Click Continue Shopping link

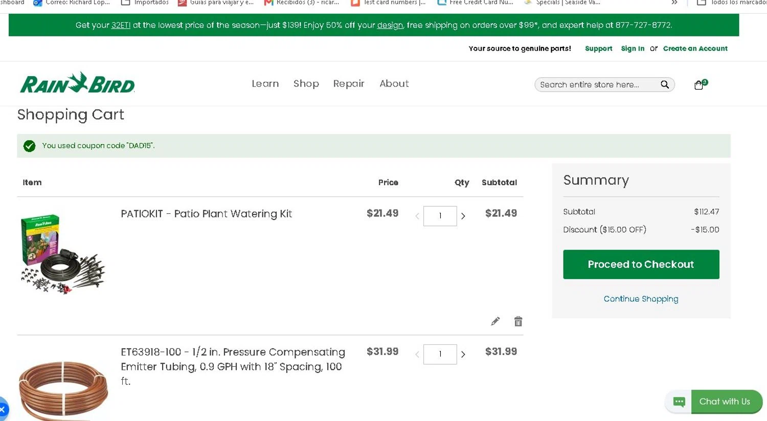(x=641, y=299)
